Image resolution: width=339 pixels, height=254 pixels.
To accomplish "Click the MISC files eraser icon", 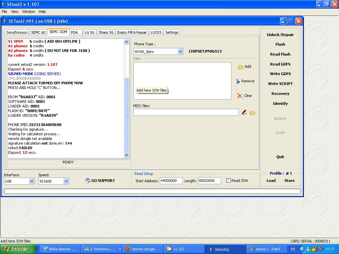I will [244, 112].
